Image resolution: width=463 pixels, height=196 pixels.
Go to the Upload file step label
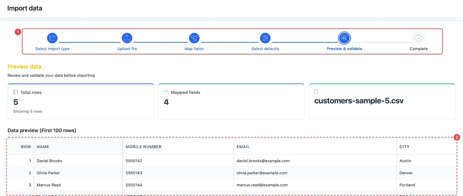point(127,49)
